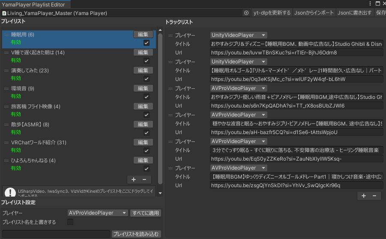386x239 pixels.
Task: Click the playlist URL input field
Action: 56,234
